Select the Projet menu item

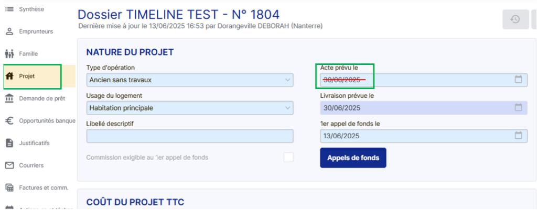tap(27, 76)
